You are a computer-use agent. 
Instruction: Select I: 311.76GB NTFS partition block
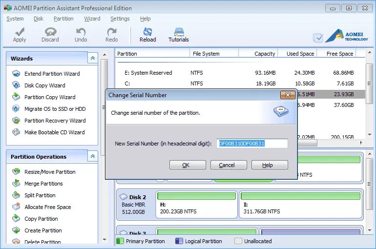point(301,205)
